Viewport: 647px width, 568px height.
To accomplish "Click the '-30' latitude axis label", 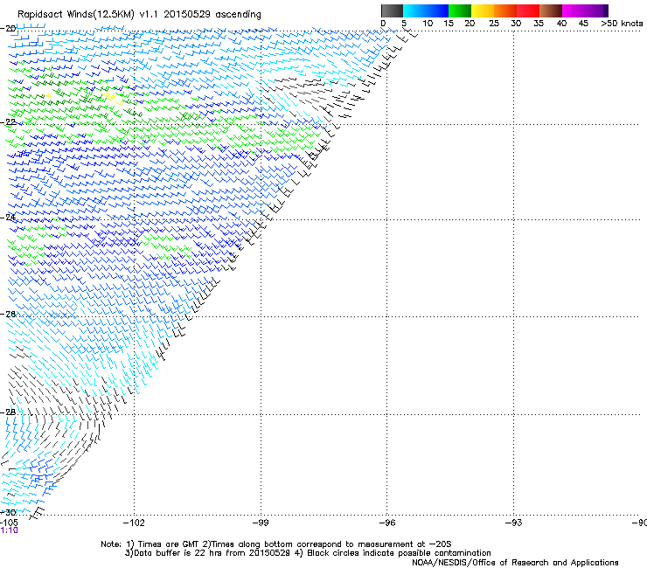I will 8,512.
